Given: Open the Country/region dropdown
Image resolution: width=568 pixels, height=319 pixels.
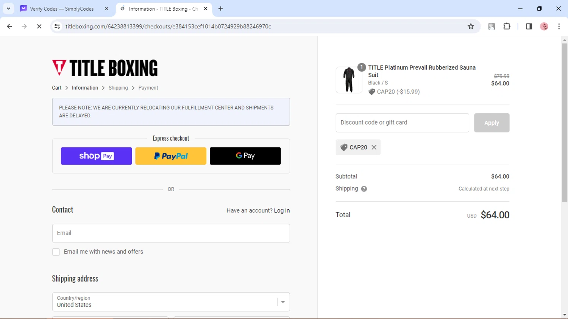Looking at the screenshot, I should click(171, 302).
